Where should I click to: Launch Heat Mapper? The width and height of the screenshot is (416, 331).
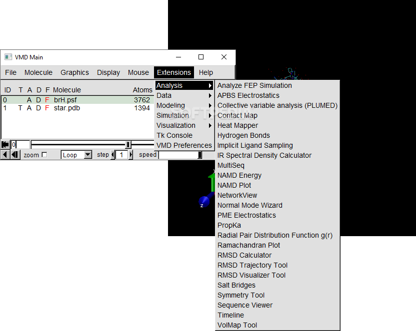277,125
